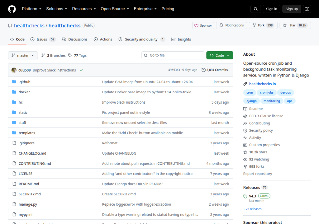The width and height of the screenshot is (319, 224).
Task: Select the monitoring topic tag
Action: pyautogui.click(x=272, y=101)
